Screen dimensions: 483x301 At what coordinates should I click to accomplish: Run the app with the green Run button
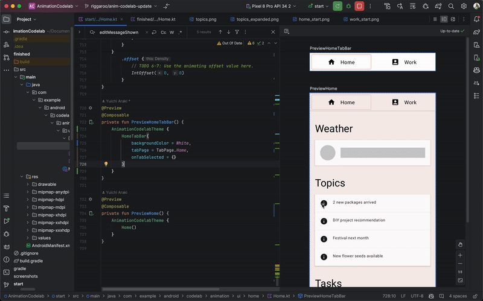(x=337, y=6)
